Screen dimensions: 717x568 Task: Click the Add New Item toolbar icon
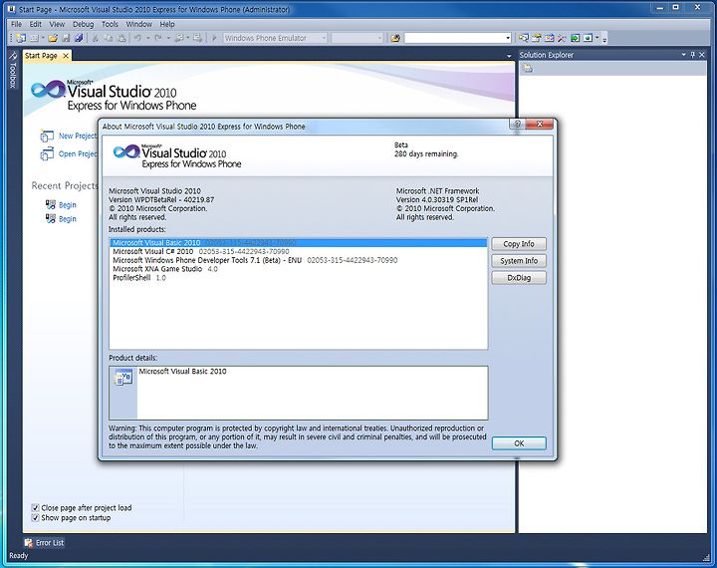(34, 38)
